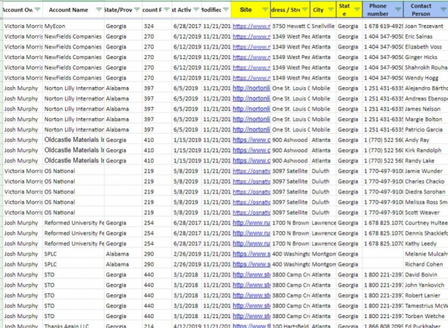Select the contact cell 'Ginger Hicks'
This screenshot has height=328, width=448.
[x=426, y=57]
